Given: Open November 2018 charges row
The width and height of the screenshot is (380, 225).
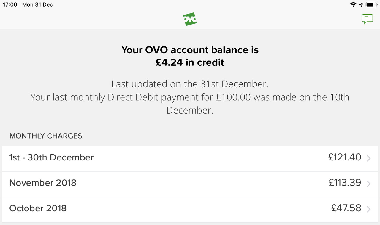Looking at the screenshot, I should (43, 183).
